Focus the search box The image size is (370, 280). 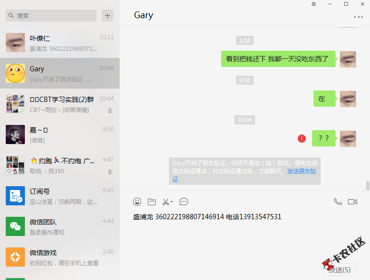[51, 16]
